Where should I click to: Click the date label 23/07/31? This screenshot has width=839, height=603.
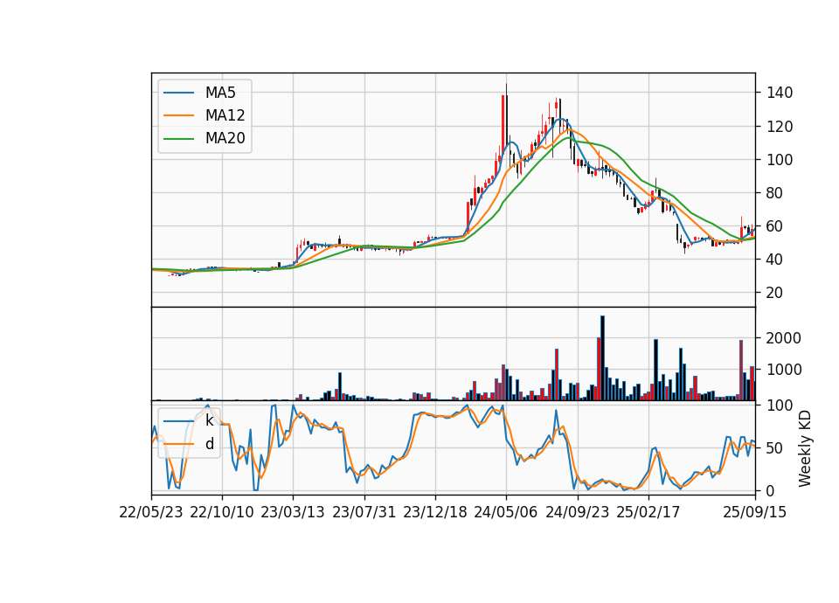pos(364,512)
